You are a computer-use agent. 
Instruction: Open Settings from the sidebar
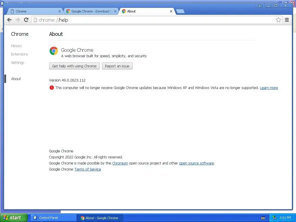tap(18, 62)
